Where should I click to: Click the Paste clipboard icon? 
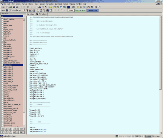click(28, 7)
